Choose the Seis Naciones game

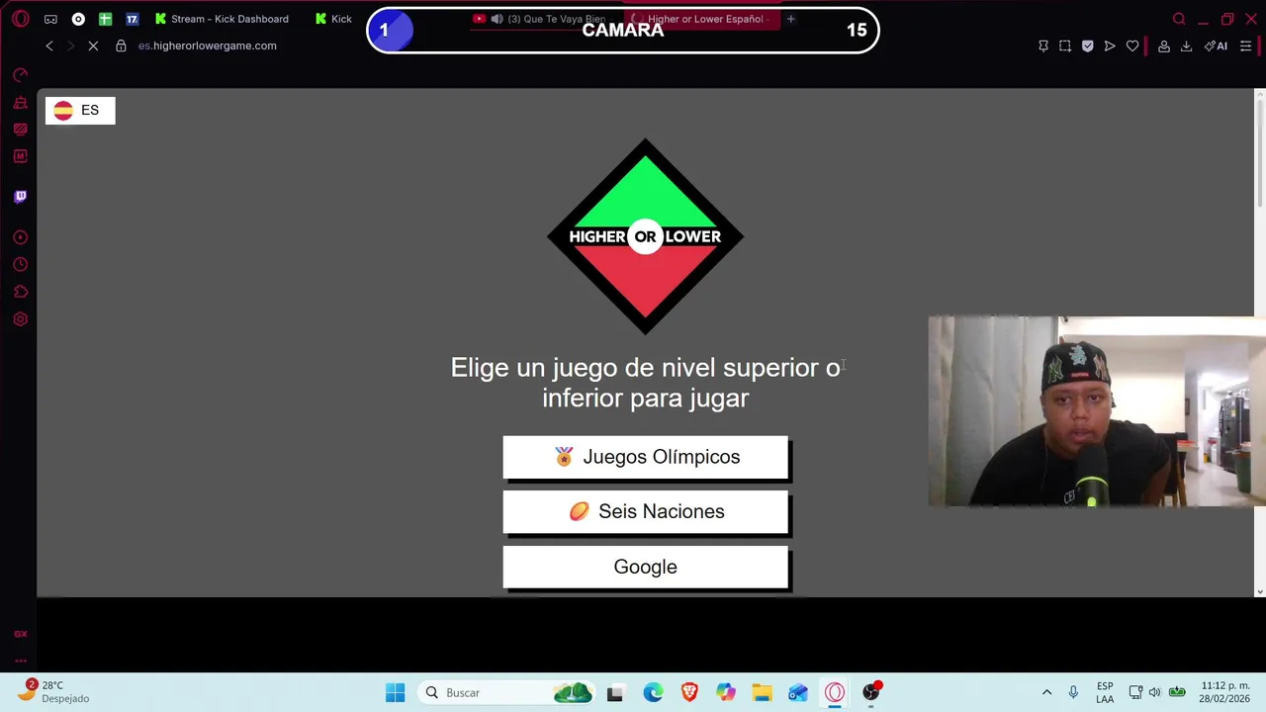click(x=645, y=511)
